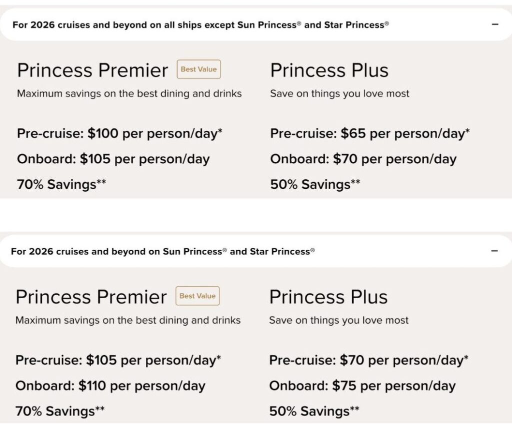Click the 'Onboard: $110 per person/day' line
This screenshot has height=428, width=512.
click(x=110, y=386)
